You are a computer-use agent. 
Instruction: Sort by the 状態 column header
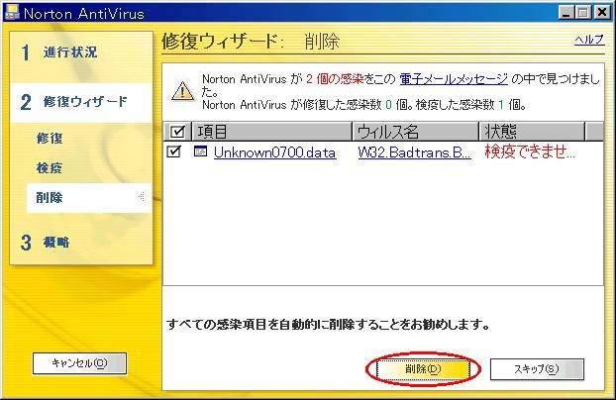[532, 132]
